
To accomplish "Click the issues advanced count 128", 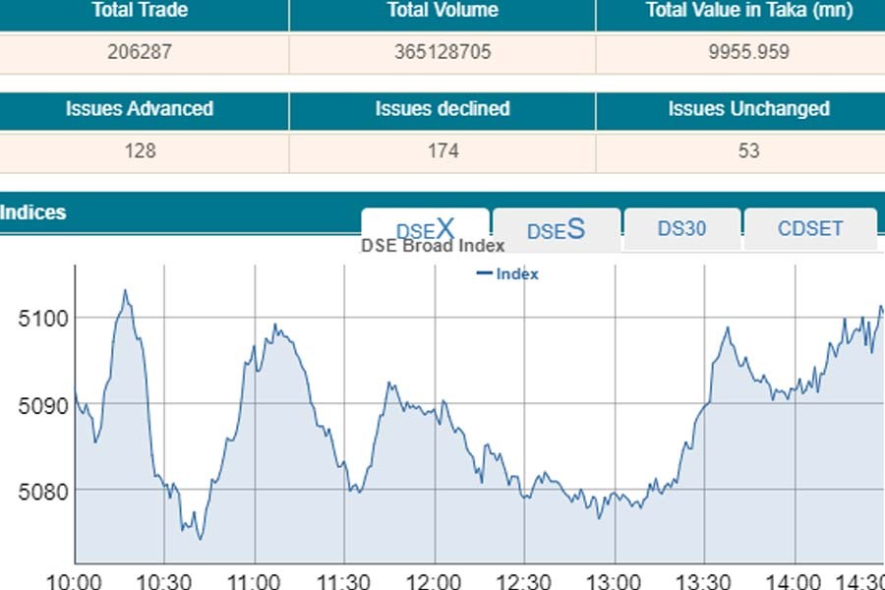I will pyautogui.click(x=140, y=151).
